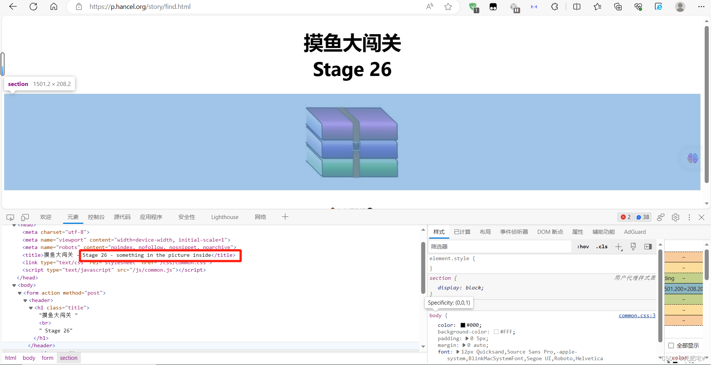Expand the padding shorthand value

[x=467, y=338]
